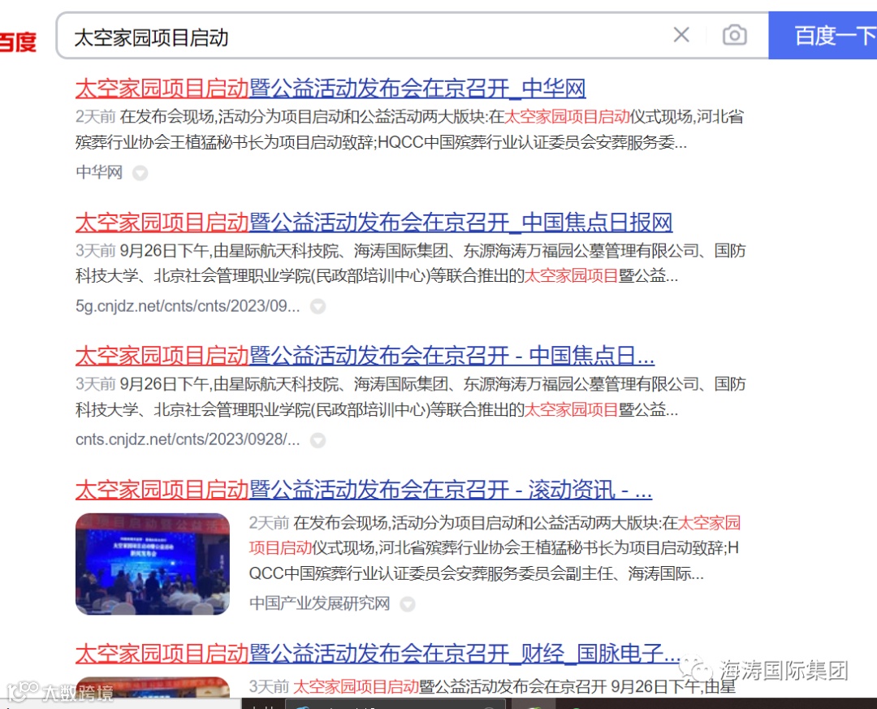Click the 5g.cnjdz.net/cnts/cnts/2023/09... URL
The image size is (877, 709).
coord(188,306)
